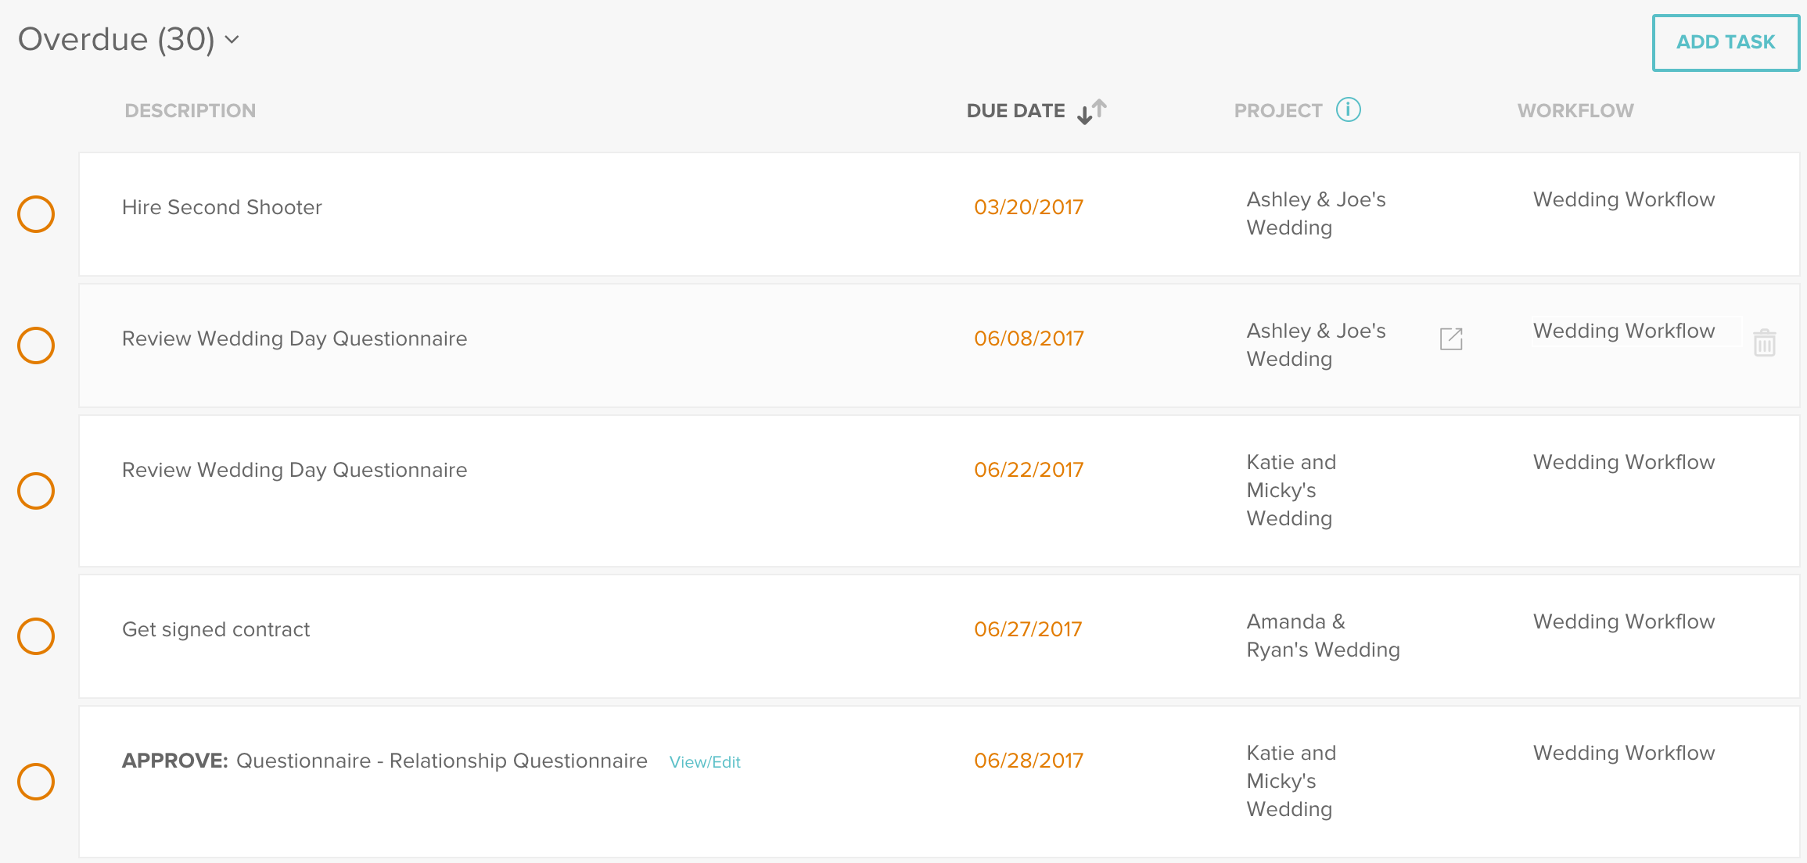Click the ADD TASK button

click(1725, 42)
